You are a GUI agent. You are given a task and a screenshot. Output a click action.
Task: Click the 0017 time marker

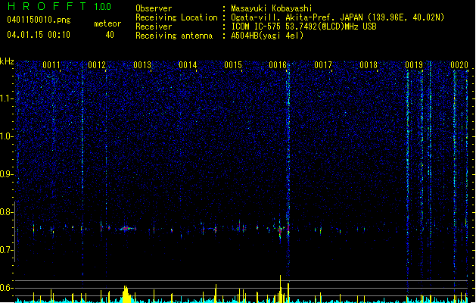323,65
